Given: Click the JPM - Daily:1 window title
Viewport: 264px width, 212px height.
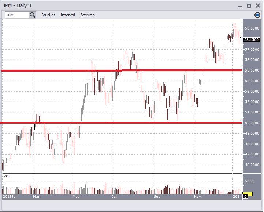Looking at the screenshot, I should click(17, 6).
